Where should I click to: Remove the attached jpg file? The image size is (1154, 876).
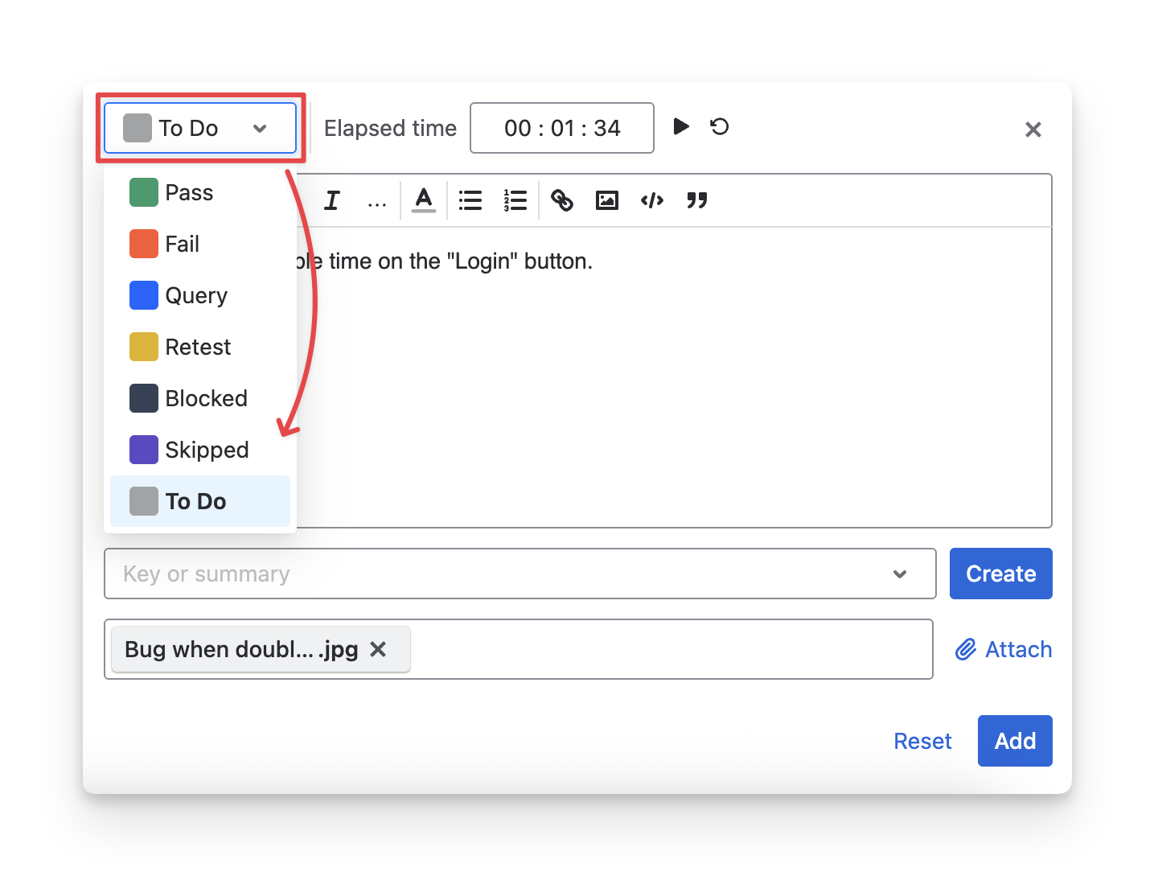(x=378, y=649)
